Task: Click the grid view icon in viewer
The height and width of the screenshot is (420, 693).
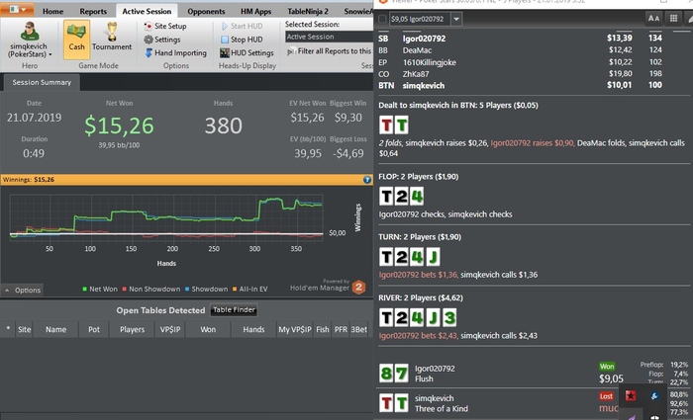Action: point(673,18)
